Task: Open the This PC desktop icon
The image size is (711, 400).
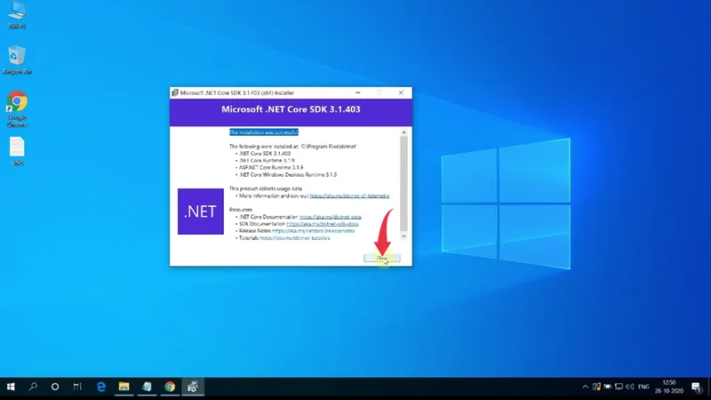Action: click(16, 14)
